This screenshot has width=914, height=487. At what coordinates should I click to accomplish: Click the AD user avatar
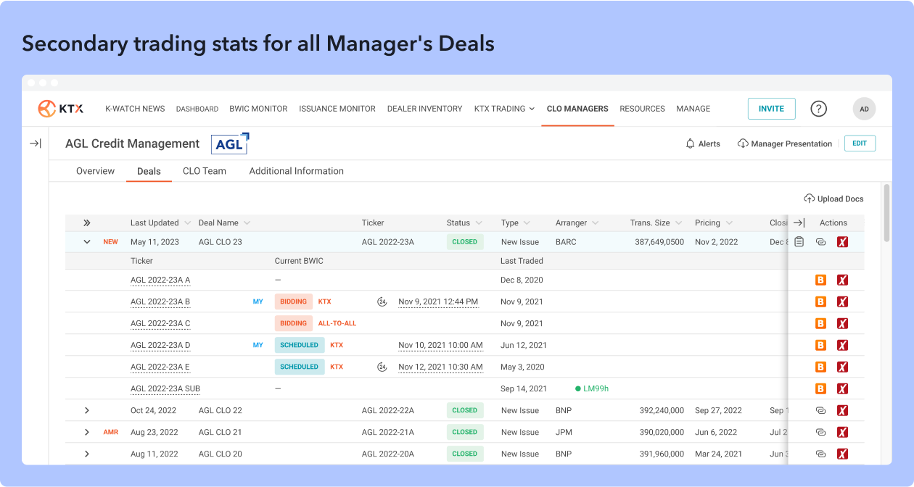click(x=864, y=109)
